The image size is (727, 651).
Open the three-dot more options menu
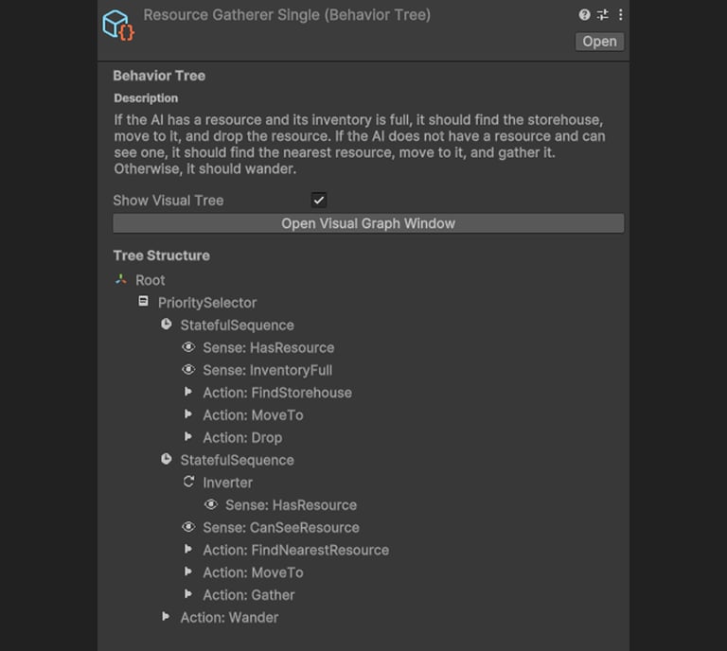(620, 15)
